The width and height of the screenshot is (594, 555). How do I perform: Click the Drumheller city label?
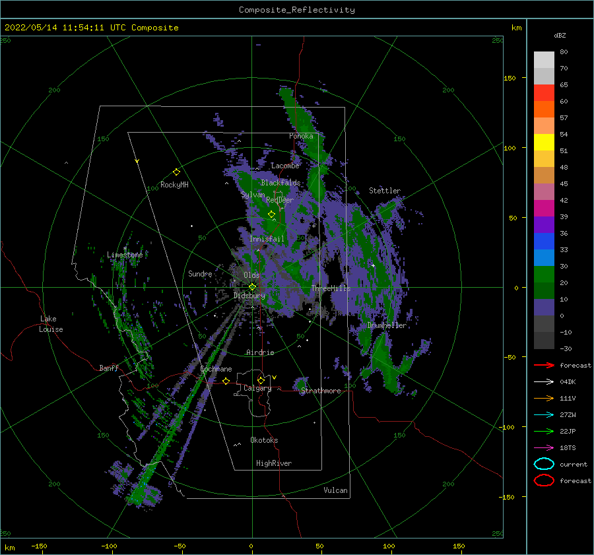[387, 325]
